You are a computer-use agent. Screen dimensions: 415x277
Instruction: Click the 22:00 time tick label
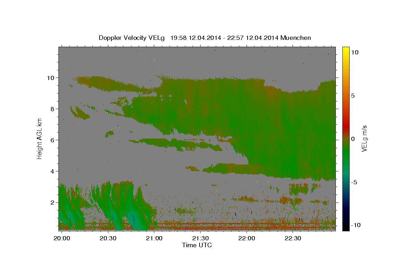point(247,238)
